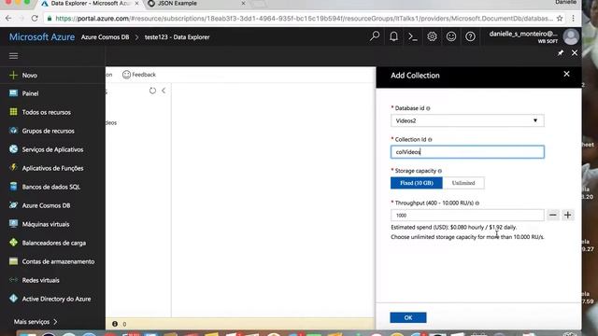
Task: Click the browser forward arrow
Action: point(21,19)
